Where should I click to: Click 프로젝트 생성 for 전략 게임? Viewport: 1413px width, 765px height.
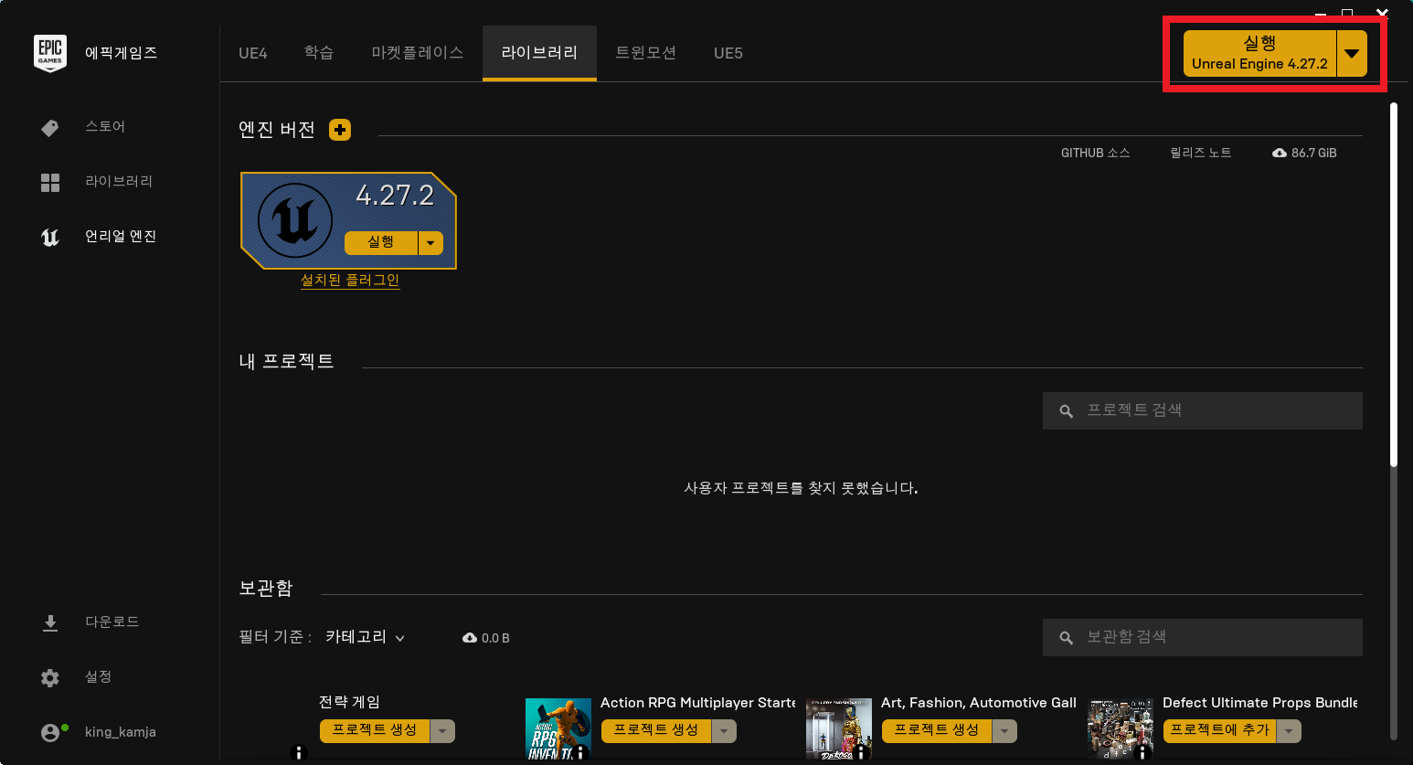pos(375,730)
